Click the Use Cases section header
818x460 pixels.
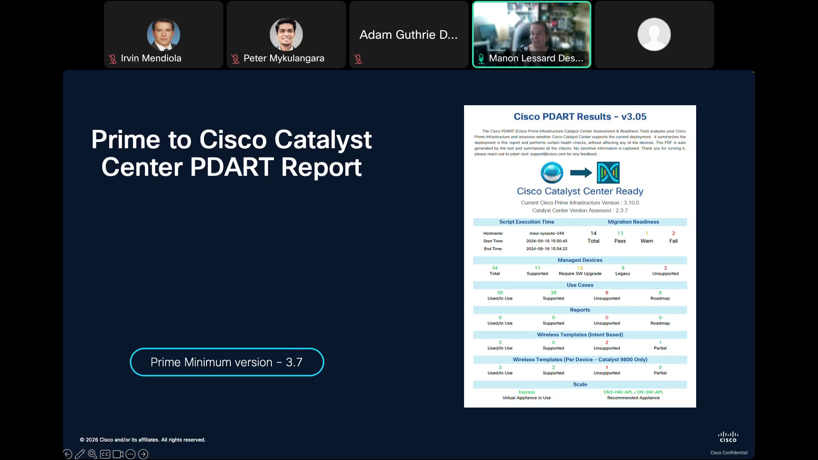(x=580, y=285)
